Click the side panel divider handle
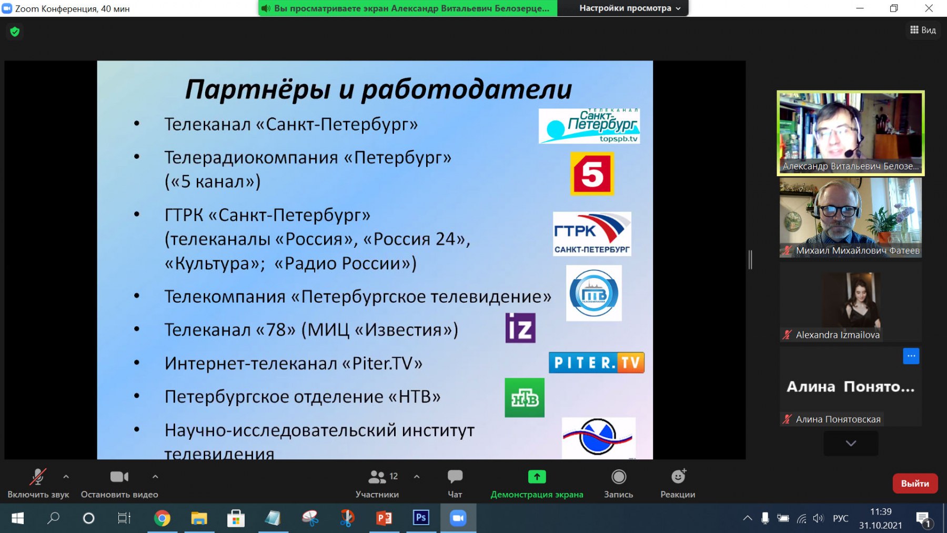 coord(750,260)
